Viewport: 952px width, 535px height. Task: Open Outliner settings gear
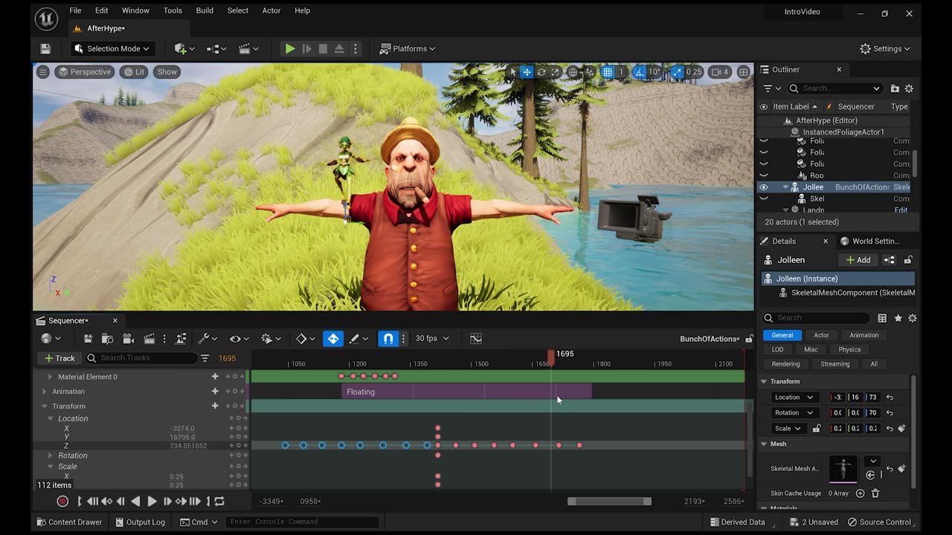909,88
